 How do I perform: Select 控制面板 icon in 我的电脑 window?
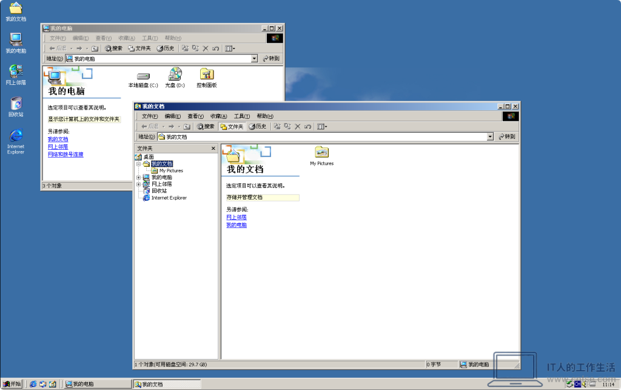207,78
